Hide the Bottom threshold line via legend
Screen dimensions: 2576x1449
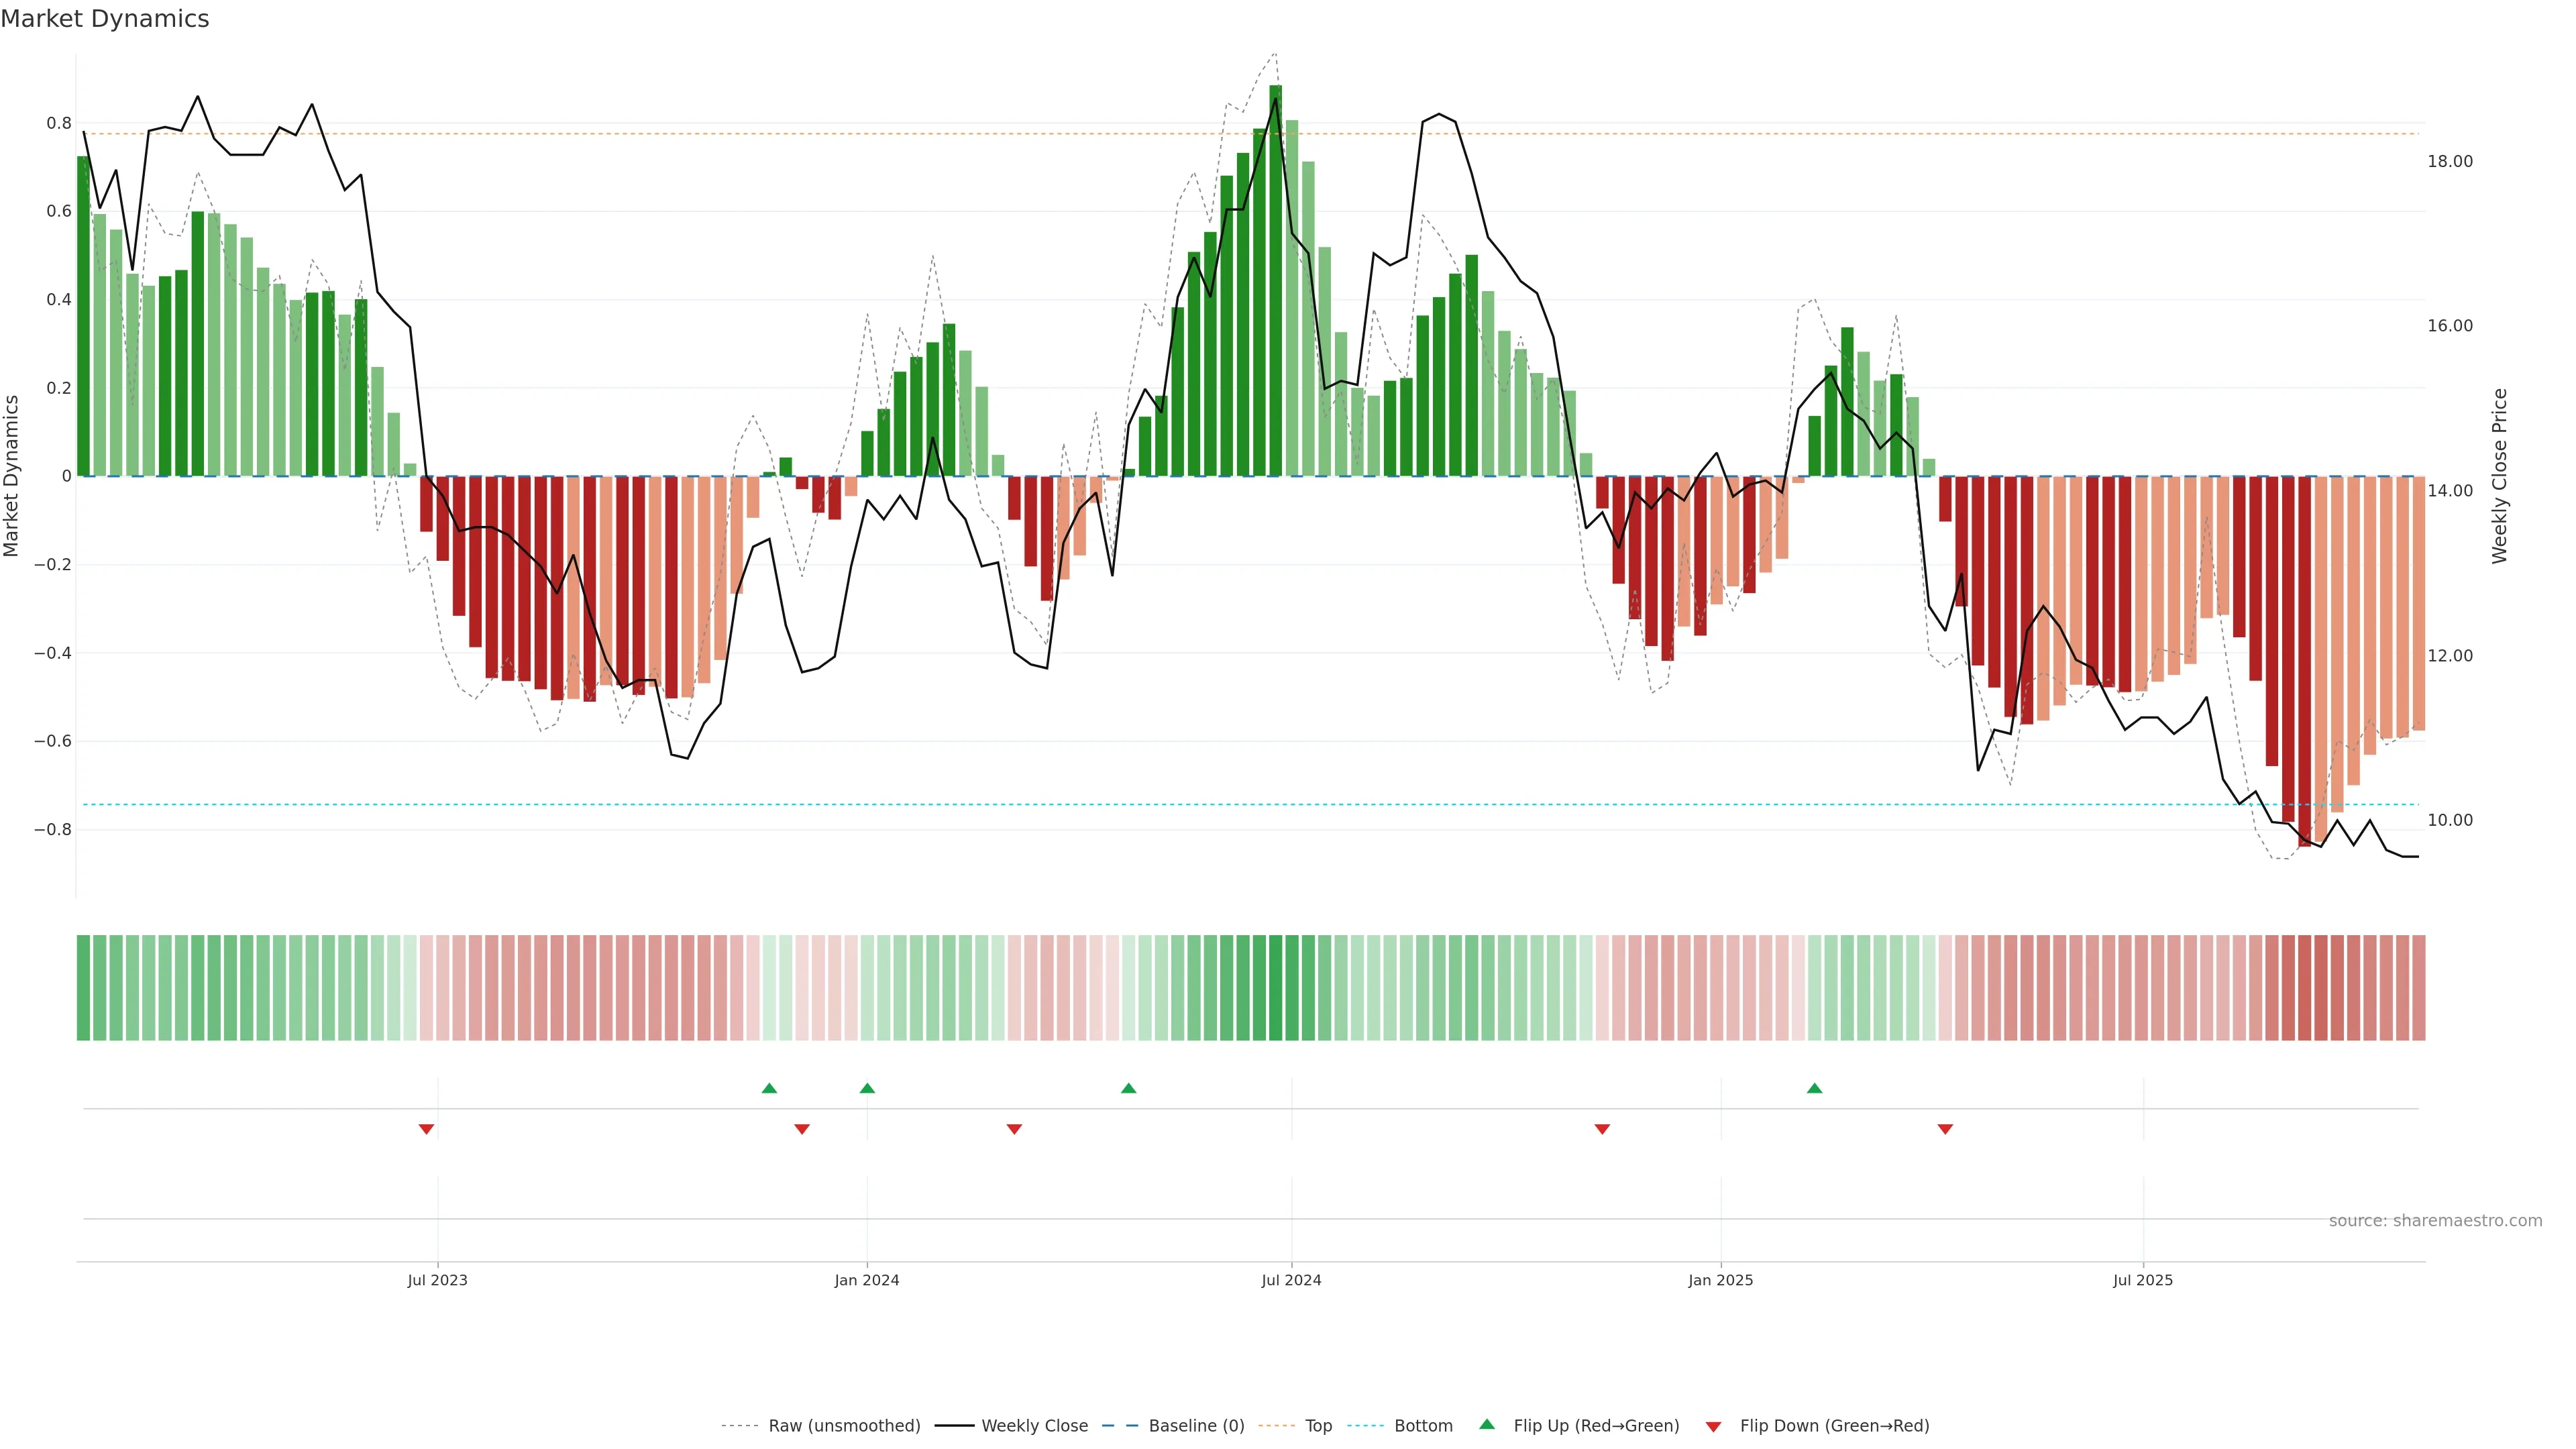(1423, 1425)
